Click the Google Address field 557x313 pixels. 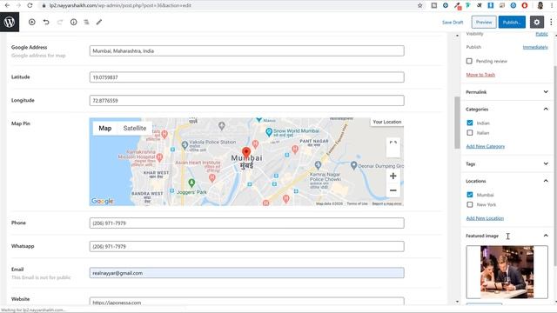pos(247,50)
